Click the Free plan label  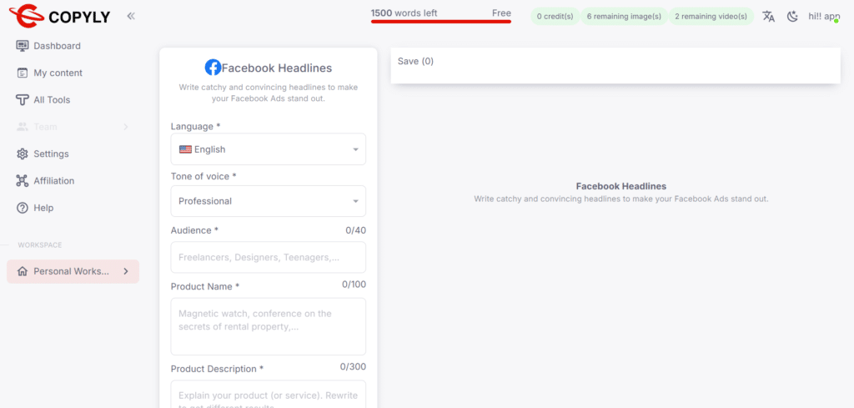coord(501,13)
